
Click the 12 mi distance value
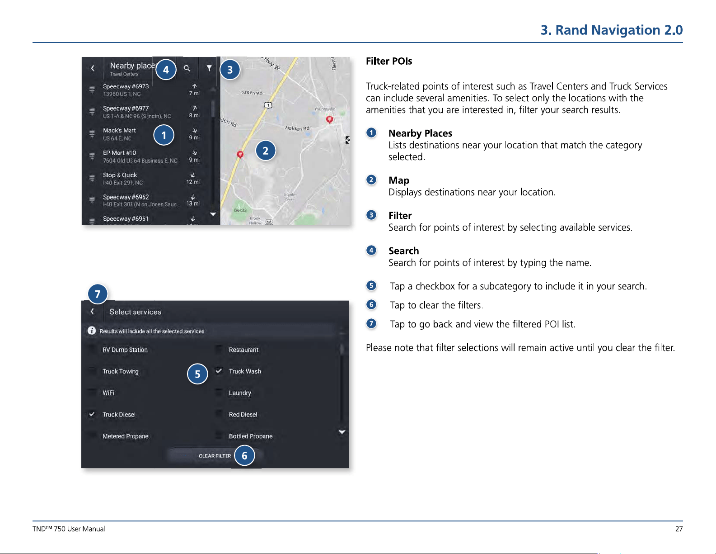coord(193,182)
